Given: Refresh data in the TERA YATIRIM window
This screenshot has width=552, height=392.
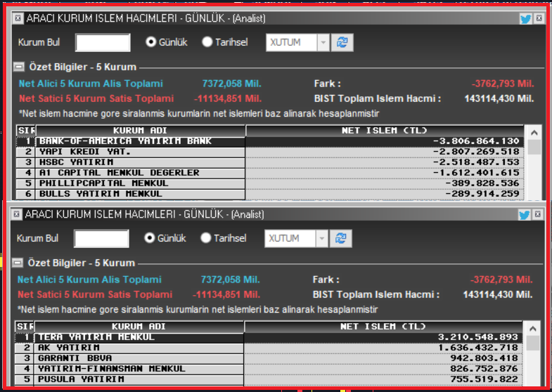Looking at the screenshot, I should (x=341, y=238).
